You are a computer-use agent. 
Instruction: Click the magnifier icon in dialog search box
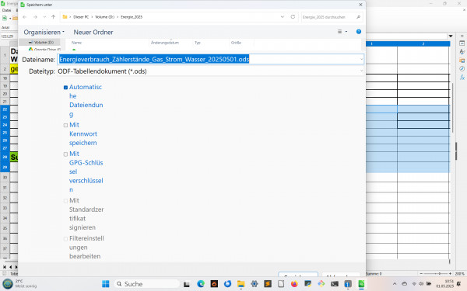tap(358, 17)
